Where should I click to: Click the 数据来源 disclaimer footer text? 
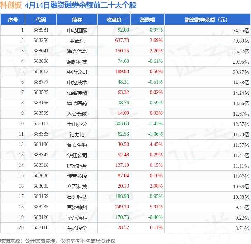(58, 241)
